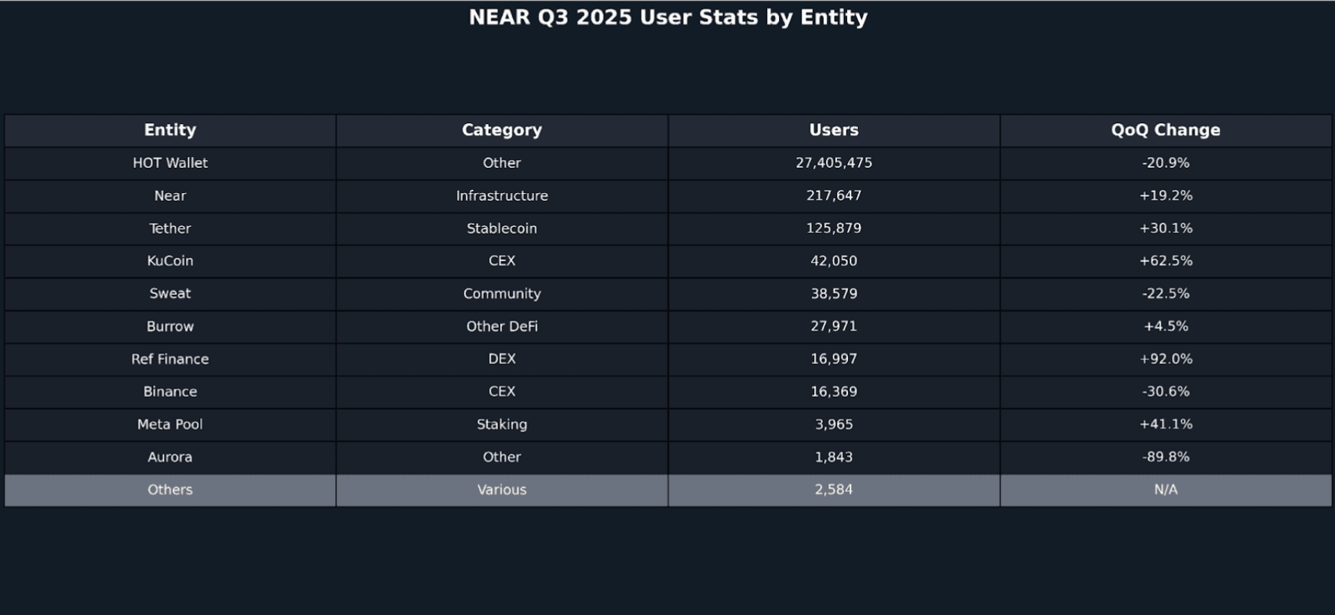Select the highlighted Others row label
Screen dimensions: 1335x615
tap(169, 489)
